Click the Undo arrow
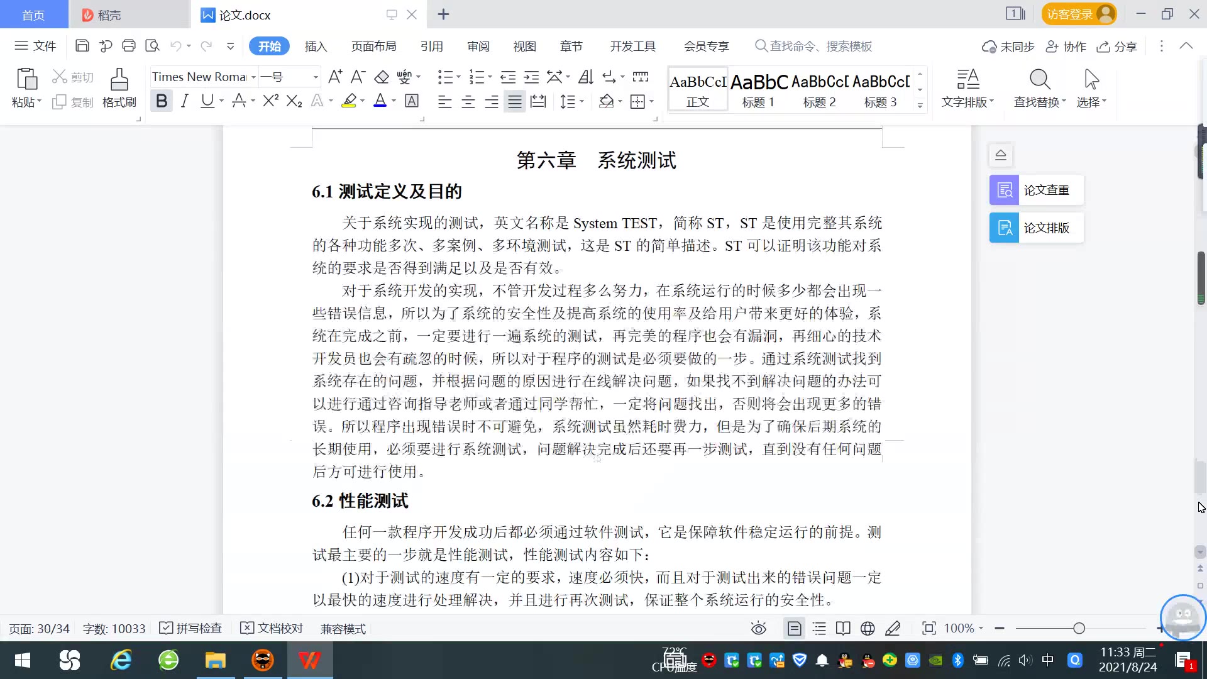The image size is (1207, 679). tap(175, 46)
